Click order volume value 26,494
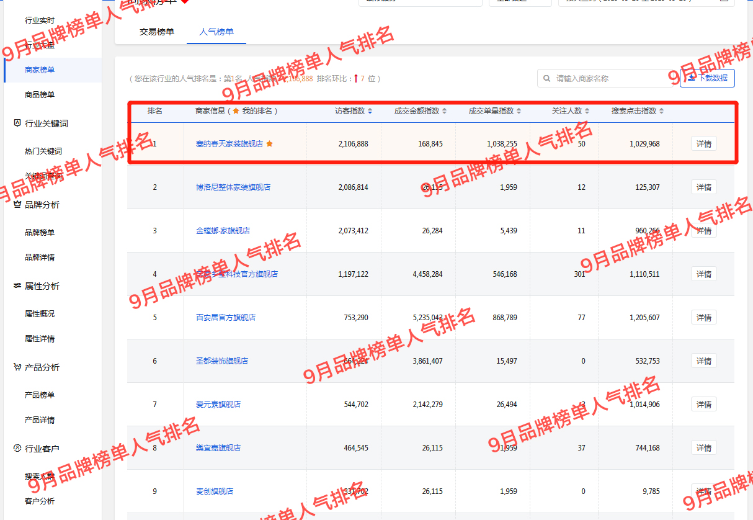This screenshot has height=520, width=753. point(507,405)
